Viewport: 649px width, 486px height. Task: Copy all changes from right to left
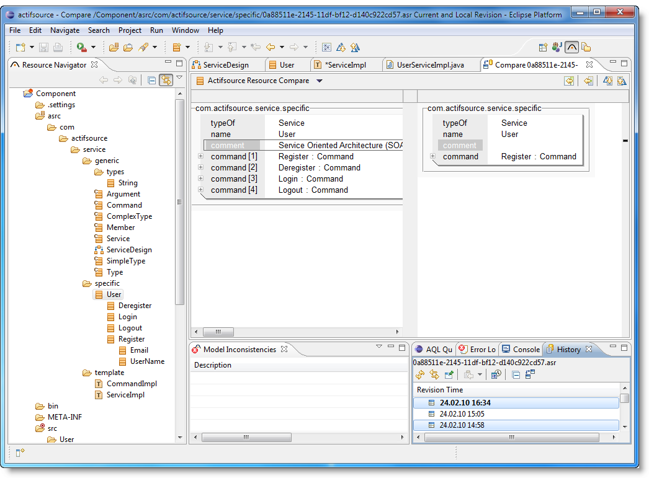point(568,81)
